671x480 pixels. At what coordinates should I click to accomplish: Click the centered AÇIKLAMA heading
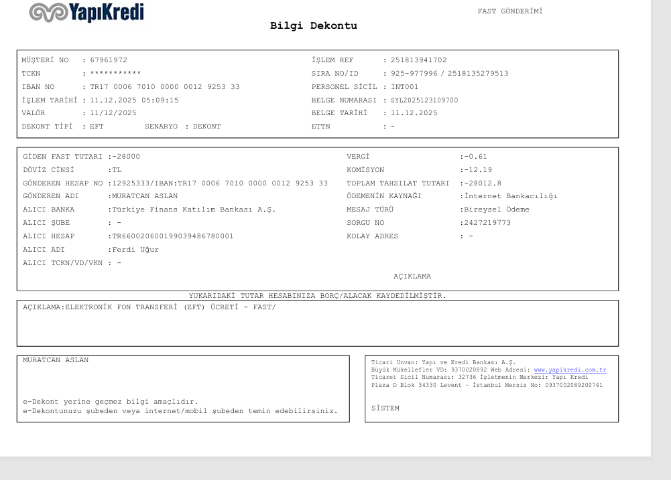point(412,276)
